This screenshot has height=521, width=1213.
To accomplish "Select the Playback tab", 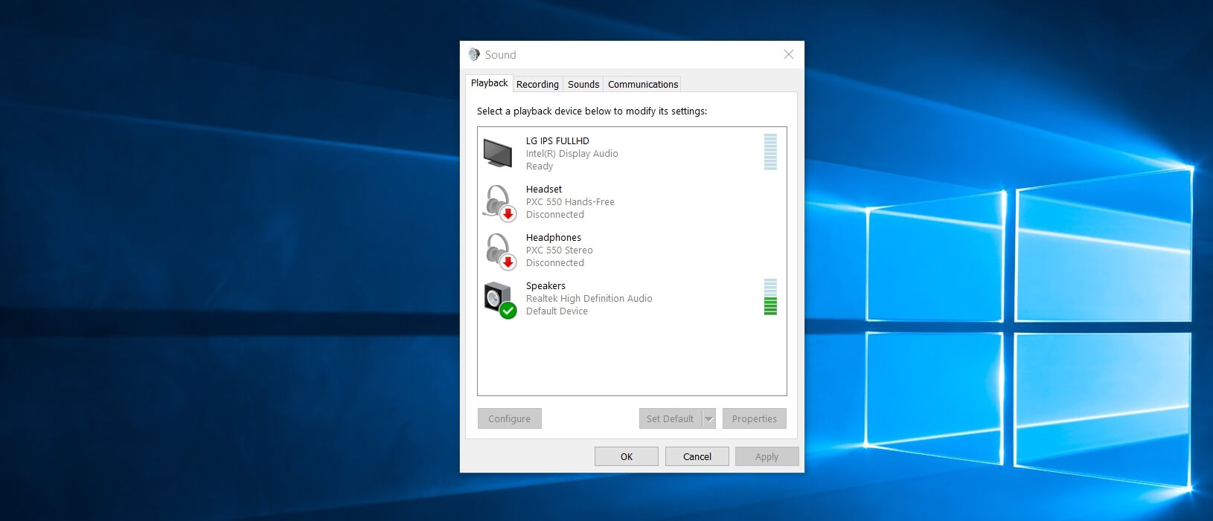I will (x=489, y=83).
